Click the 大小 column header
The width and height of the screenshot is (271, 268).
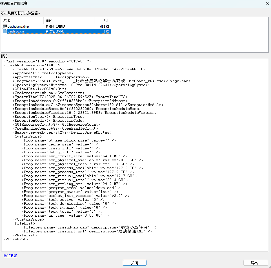[103, 21]
